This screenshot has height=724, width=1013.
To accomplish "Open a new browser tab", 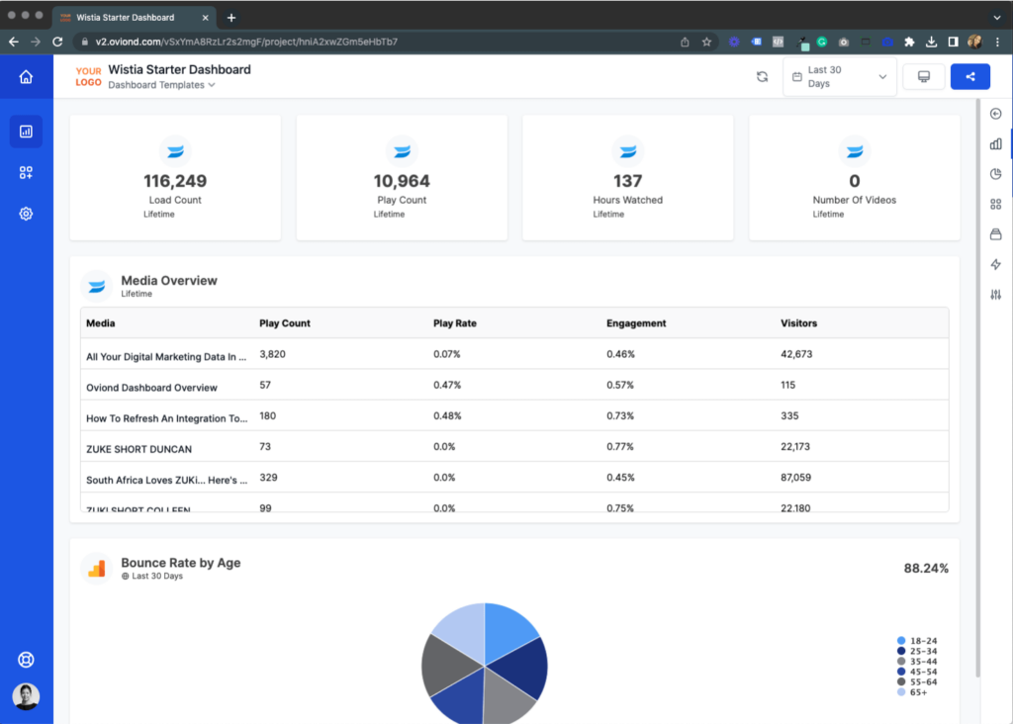I will (231, 18).
